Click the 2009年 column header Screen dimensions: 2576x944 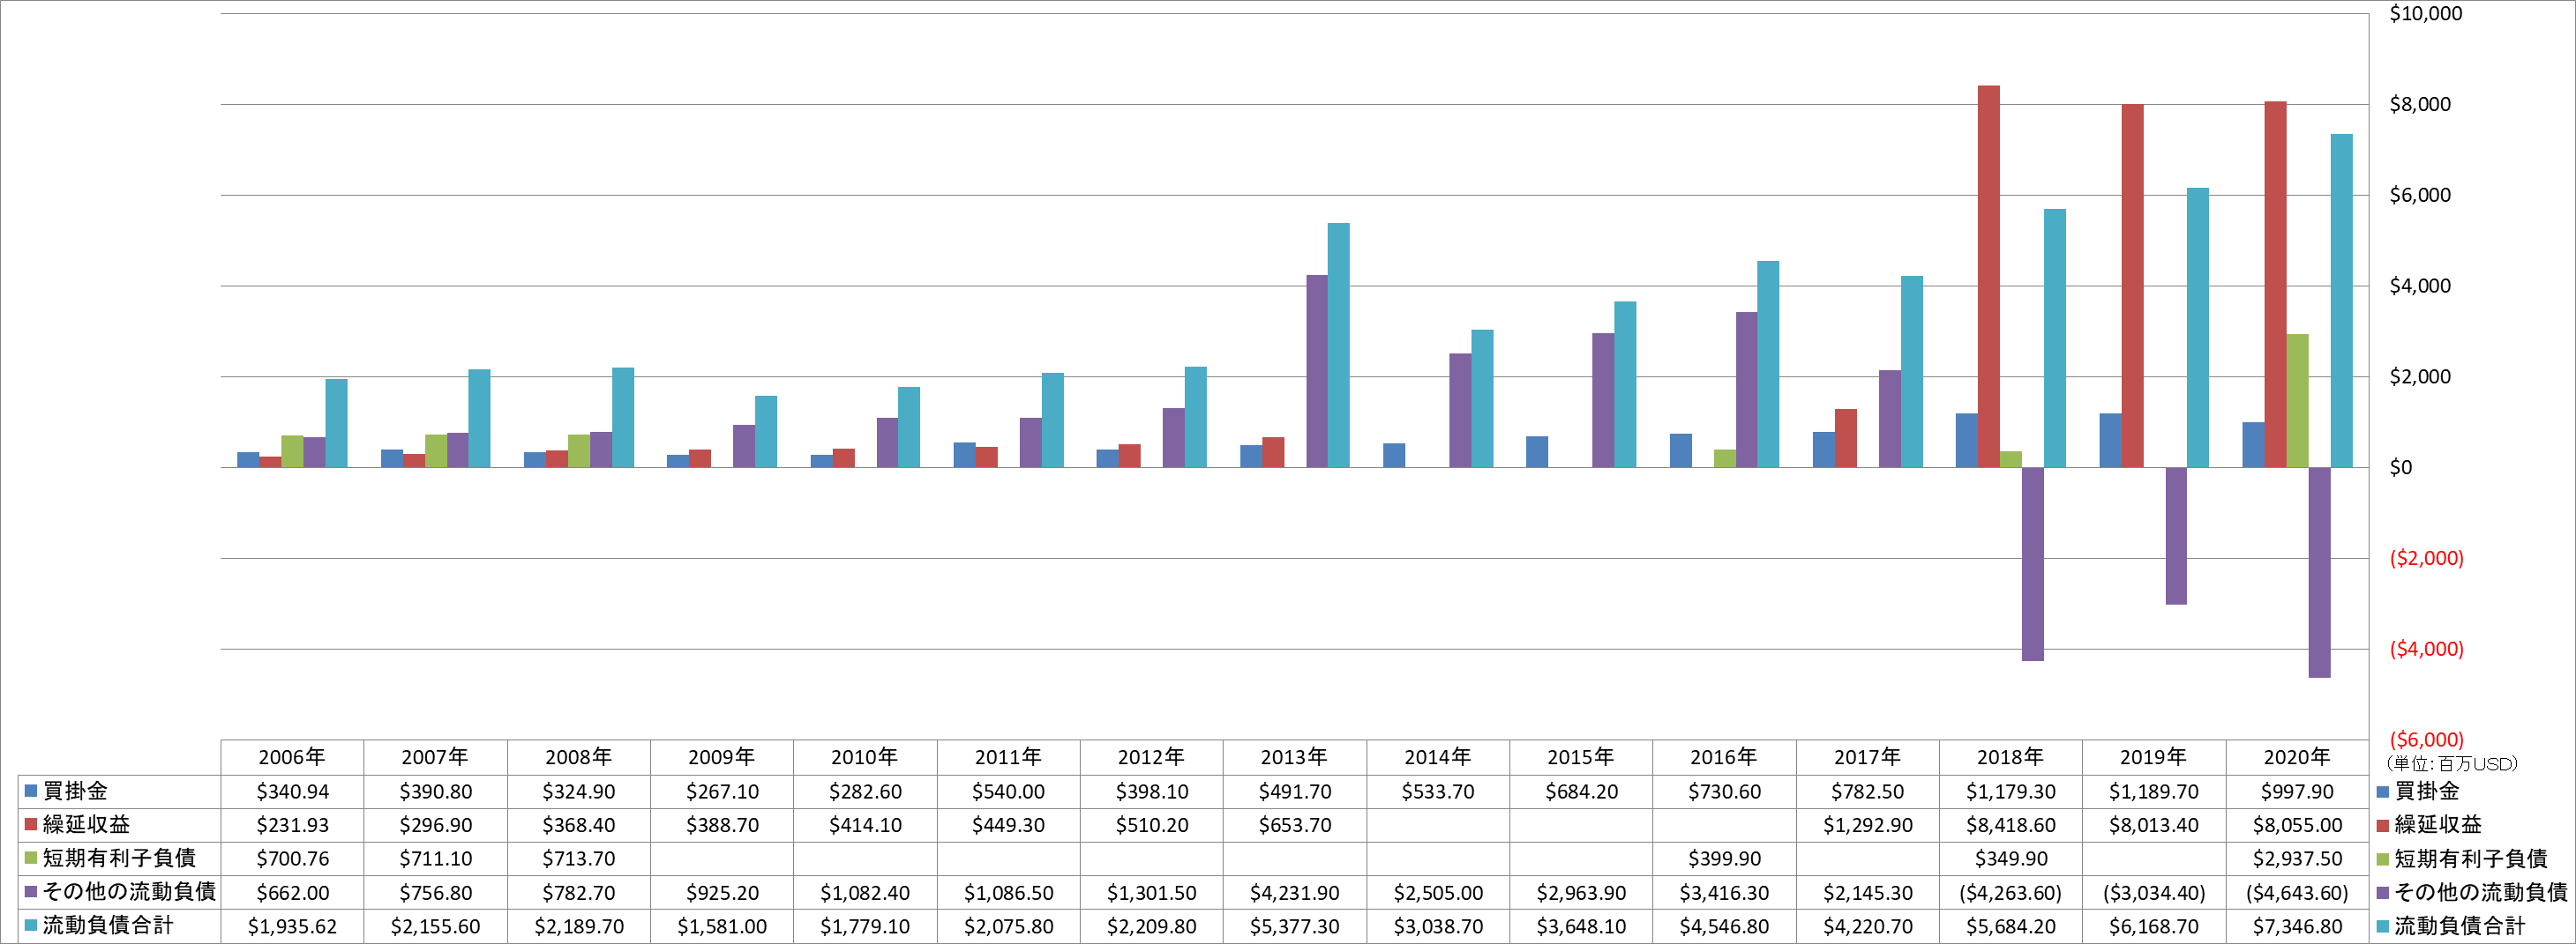tap(722, 757)
